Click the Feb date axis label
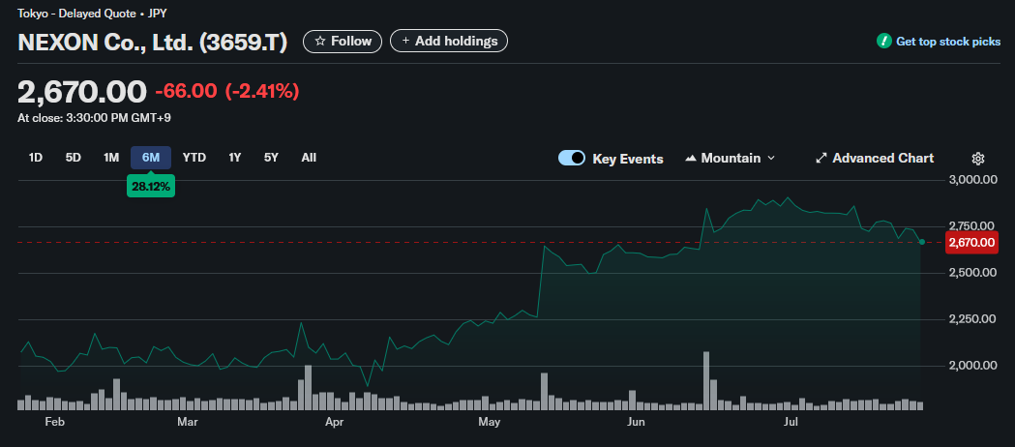This screenshot has height=447, width=1015. pos(55,423)
